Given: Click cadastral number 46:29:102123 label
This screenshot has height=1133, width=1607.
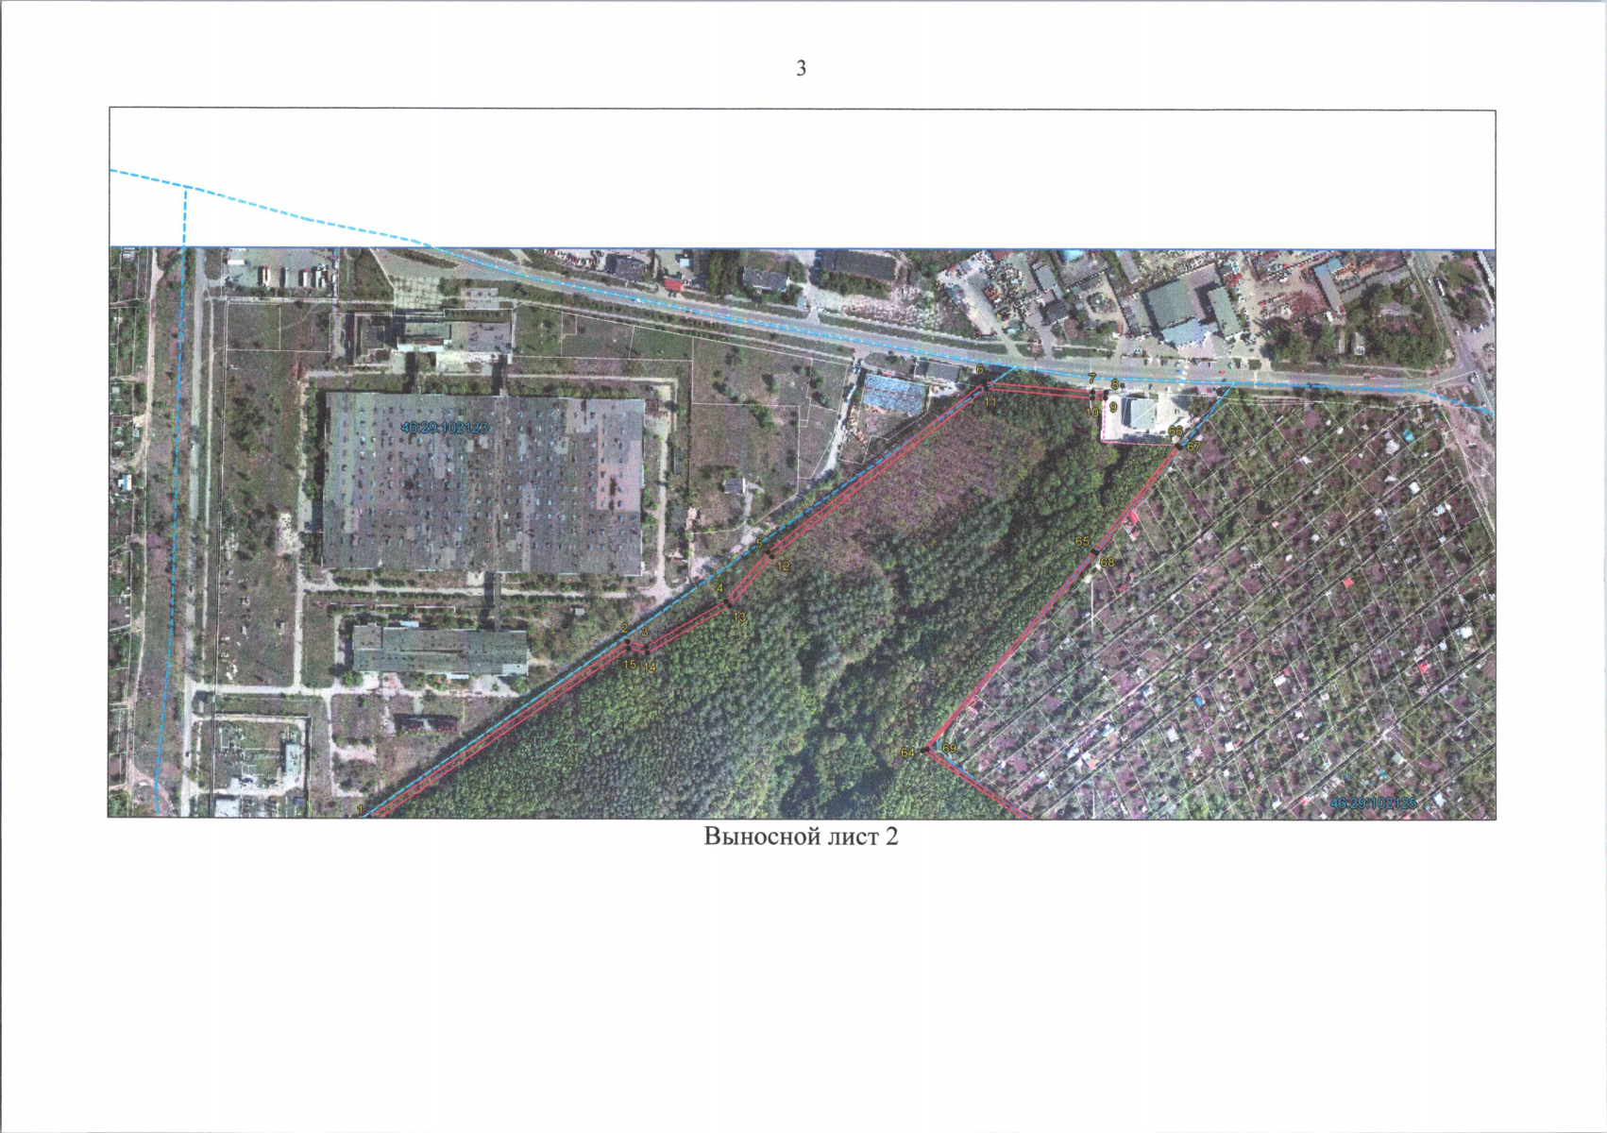Looking at the screenshot, I should click(x=445, y=428).
